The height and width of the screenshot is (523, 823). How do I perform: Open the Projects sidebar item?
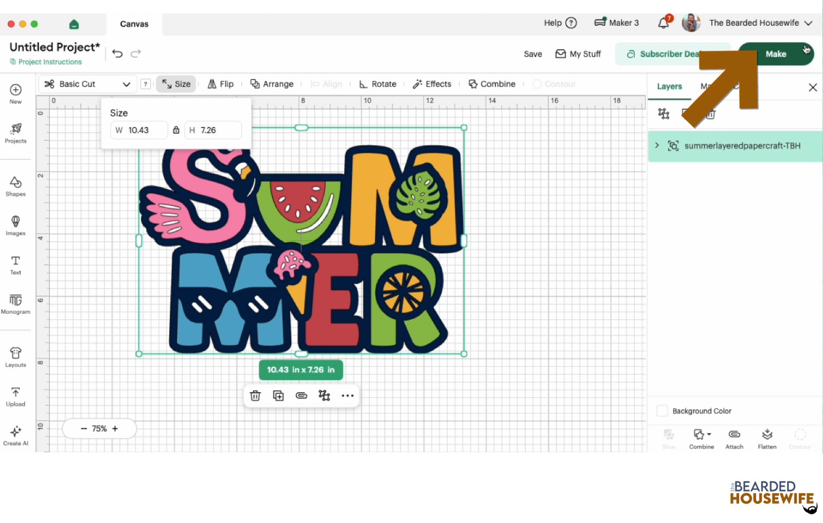point(15,133)
